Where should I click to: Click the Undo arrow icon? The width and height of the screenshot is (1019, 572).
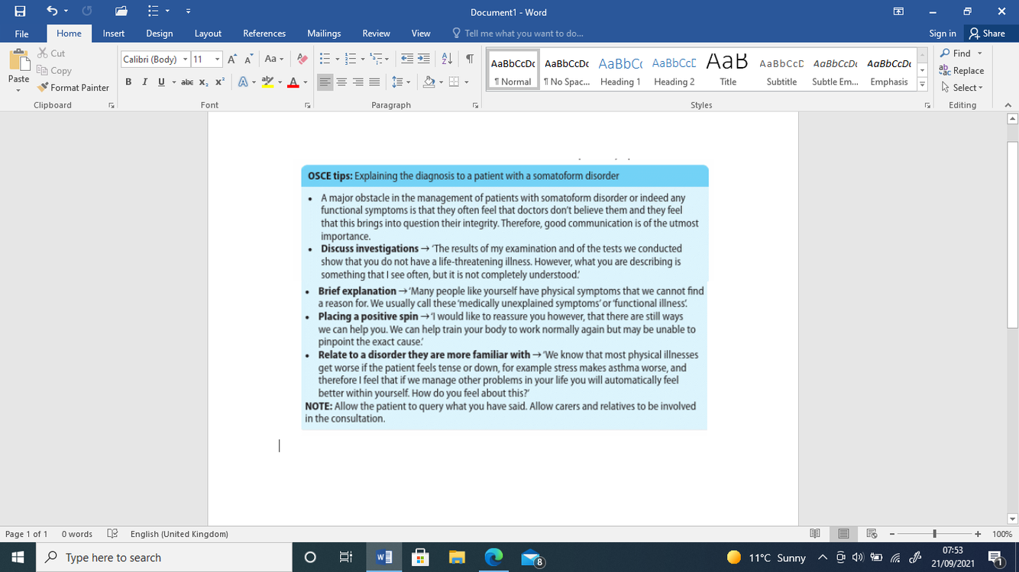click(52, 11)
